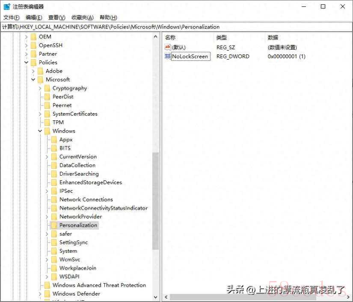
Task: Collapse the Microsoft key
Action: click(x=33, y=80)
